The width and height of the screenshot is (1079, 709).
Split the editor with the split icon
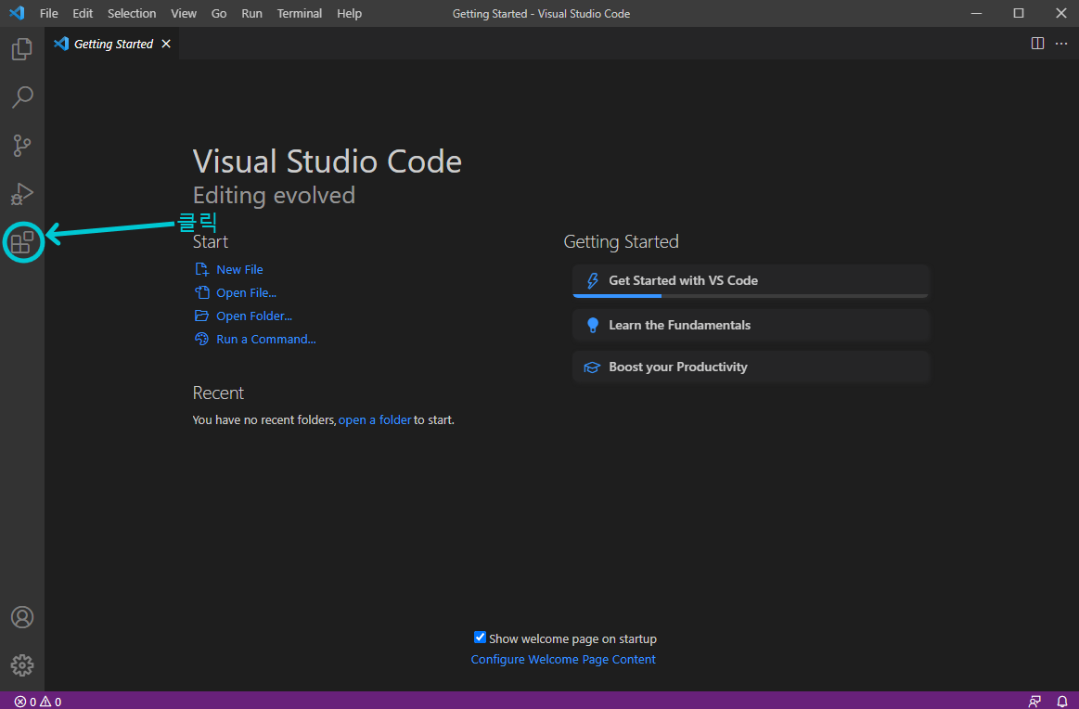coord(1036,43)
